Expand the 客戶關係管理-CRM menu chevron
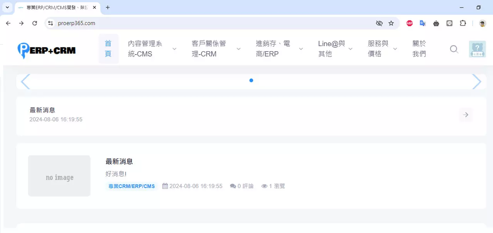Screen dimensions: 493x233 click(x=238, y=49)
